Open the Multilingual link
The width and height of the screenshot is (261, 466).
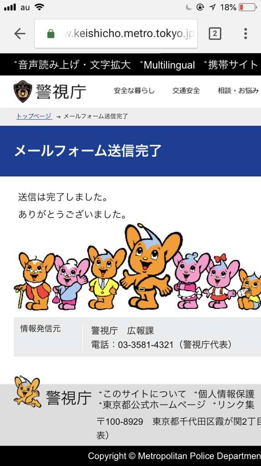[x=167, y=65]
